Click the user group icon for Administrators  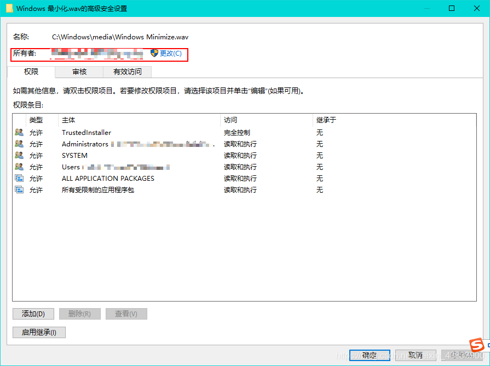point(19,144)
